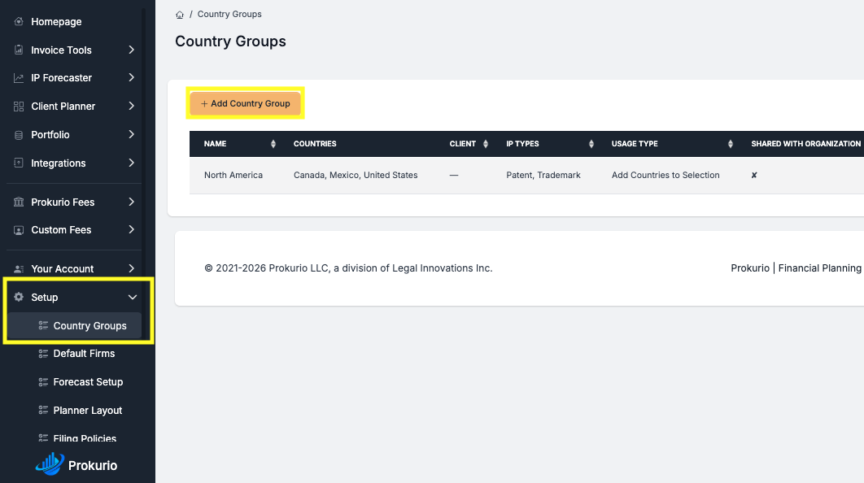Screen dimensions: 864x483
Task: Open Integrations using its icon
Action: click(18, 163)
